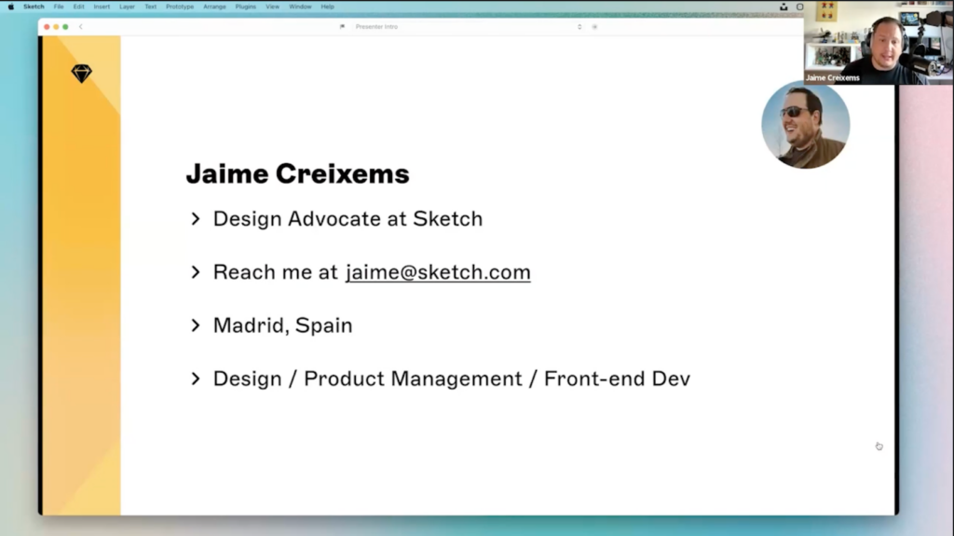Viewport: 954px width, 536px height.
Task: Open the Help menu
Action: pos(327,7)
